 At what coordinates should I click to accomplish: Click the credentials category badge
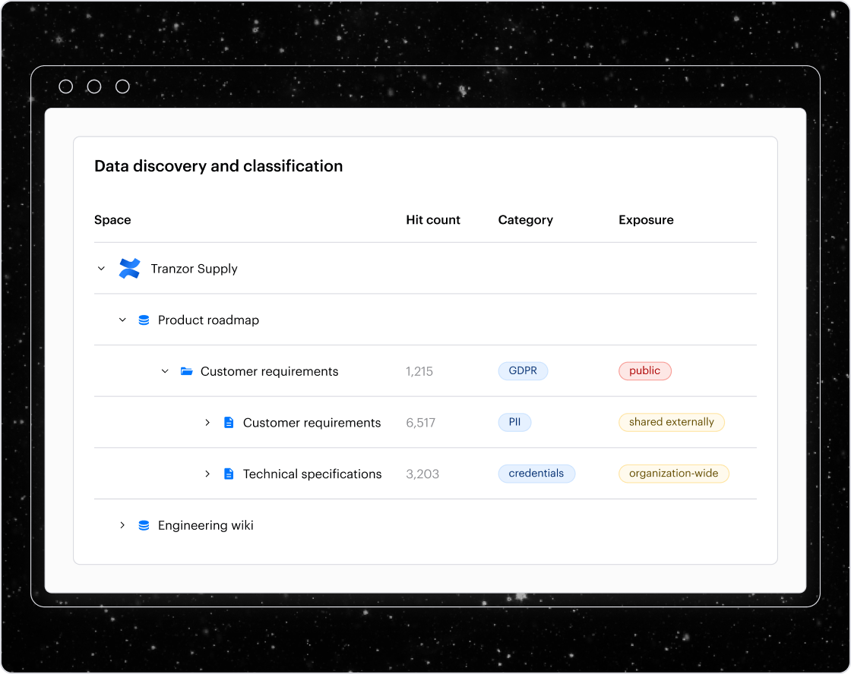pos(536,473)
